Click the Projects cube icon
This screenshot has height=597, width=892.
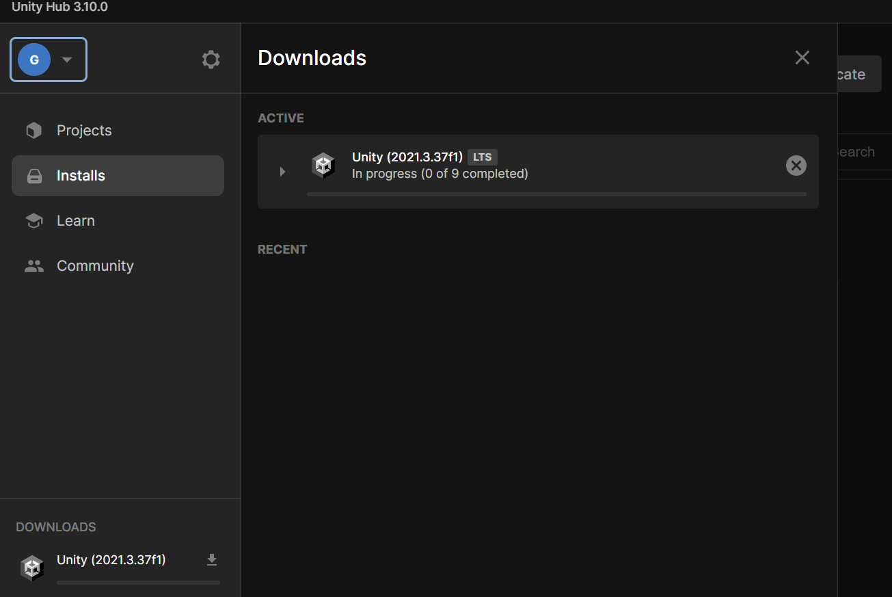pyautogui.click(x=33, y=131)
